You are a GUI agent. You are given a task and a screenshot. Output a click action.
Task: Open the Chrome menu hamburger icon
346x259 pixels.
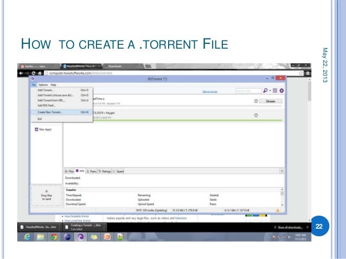point(307,73)
